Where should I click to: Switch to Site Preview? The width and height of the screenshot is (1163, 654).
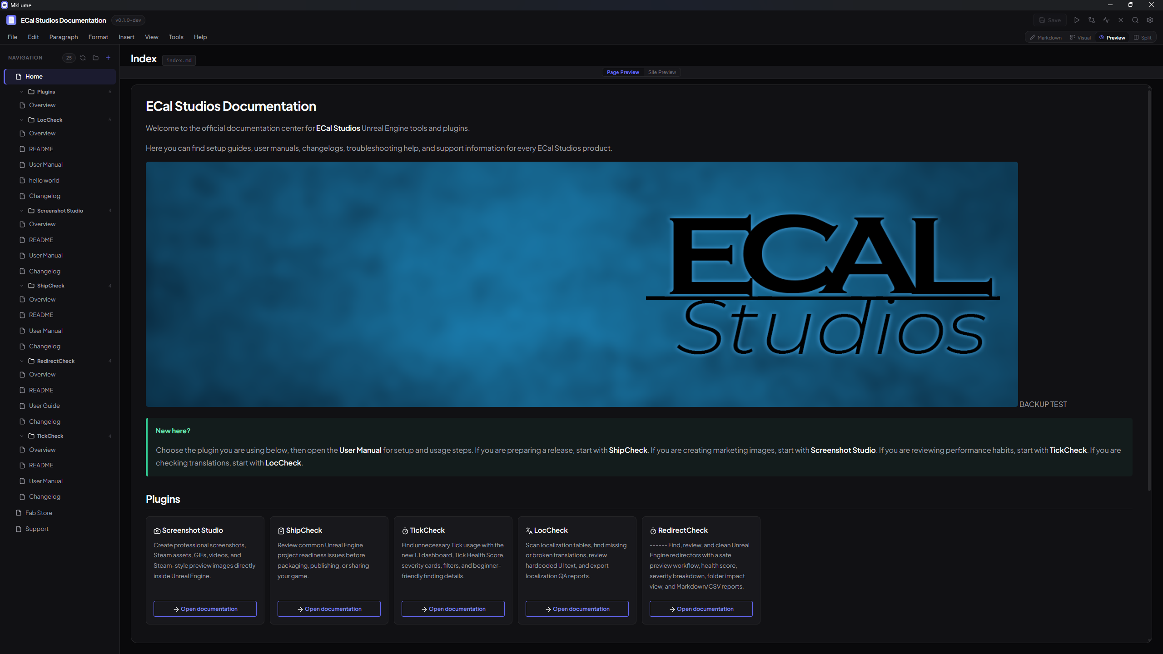pos(662,72)
